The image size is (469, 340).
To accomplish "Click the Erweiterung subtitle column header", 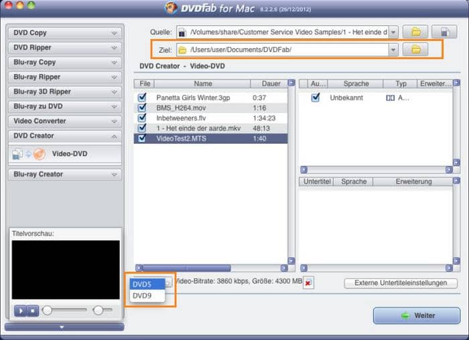I will point(413,181).
